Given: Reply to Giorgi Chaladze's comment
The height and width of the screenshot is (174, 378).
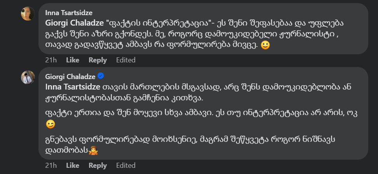Looking at the screenshot, I should point(98,165).
